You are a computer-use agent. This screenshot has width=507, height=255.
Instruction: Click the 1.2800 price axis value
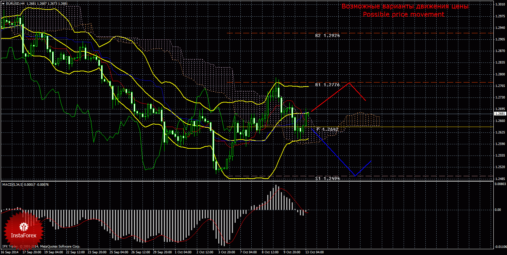500,74
